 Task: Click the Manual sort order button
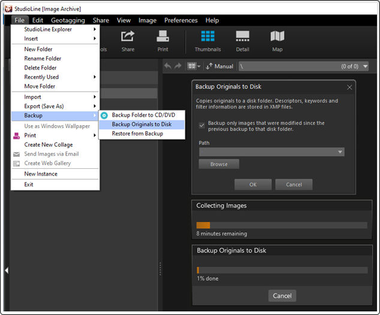point(220,66)
